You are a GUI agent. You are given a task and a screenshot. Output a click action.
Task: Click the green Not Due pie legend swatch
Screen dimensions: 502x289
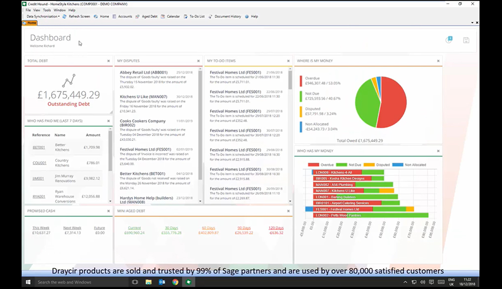pyautogui.click(x=301, y=96)
